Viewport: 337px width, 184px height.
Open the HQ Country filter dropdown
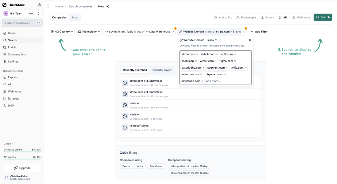(x=62, y=32)
